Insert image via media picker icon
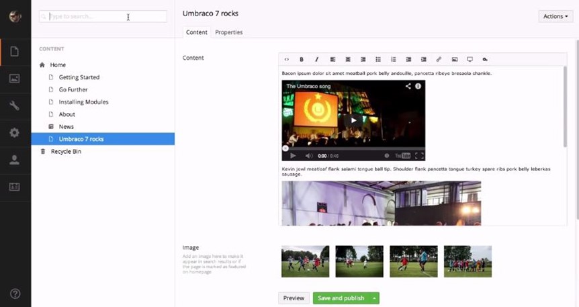The height and width of the screenshot is (307, 579). [x=455, y=59]
